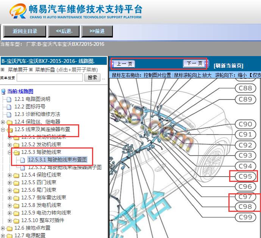The width and height of the screenshot is (261, 238).
Task: Click the 返回主目录 button
Action: click(x=25, y=31)
